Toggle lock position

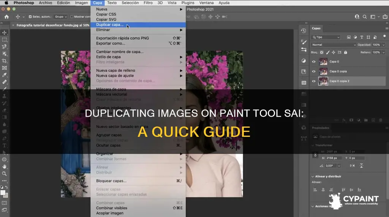334,52
